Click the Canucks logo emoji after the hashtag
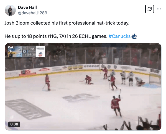 [x=134, y=36]
